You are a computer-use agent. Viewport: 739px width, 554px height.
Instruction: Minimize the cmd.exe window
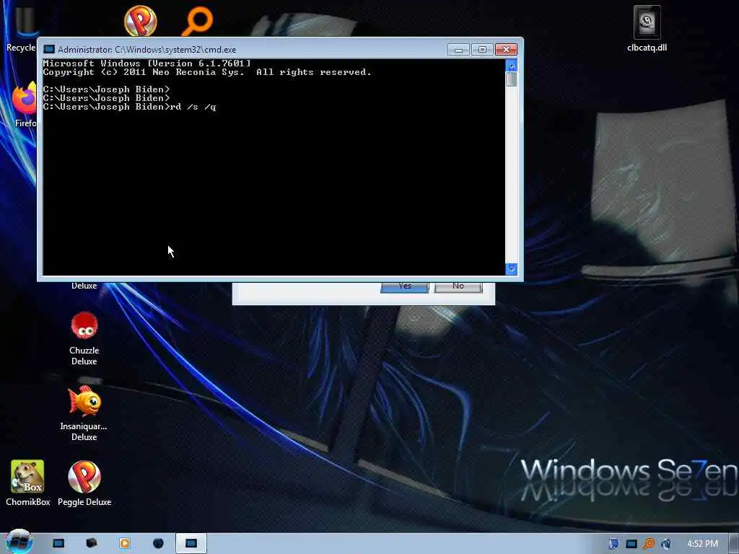click(458, 50)
